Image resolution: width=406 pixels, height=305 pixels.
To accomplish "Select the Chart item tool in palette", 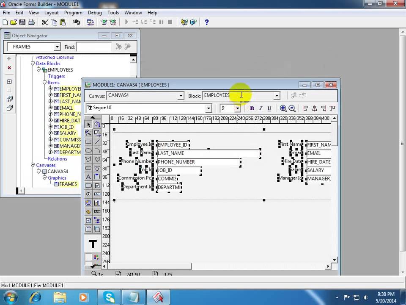I will click(x=97, y=203).
